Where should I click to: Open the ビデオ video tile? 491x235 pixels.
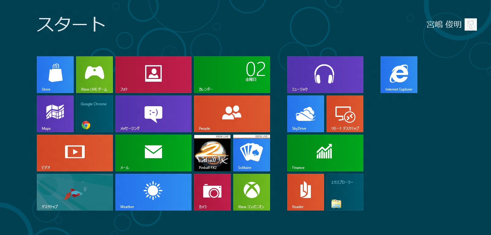pos(75,153)
